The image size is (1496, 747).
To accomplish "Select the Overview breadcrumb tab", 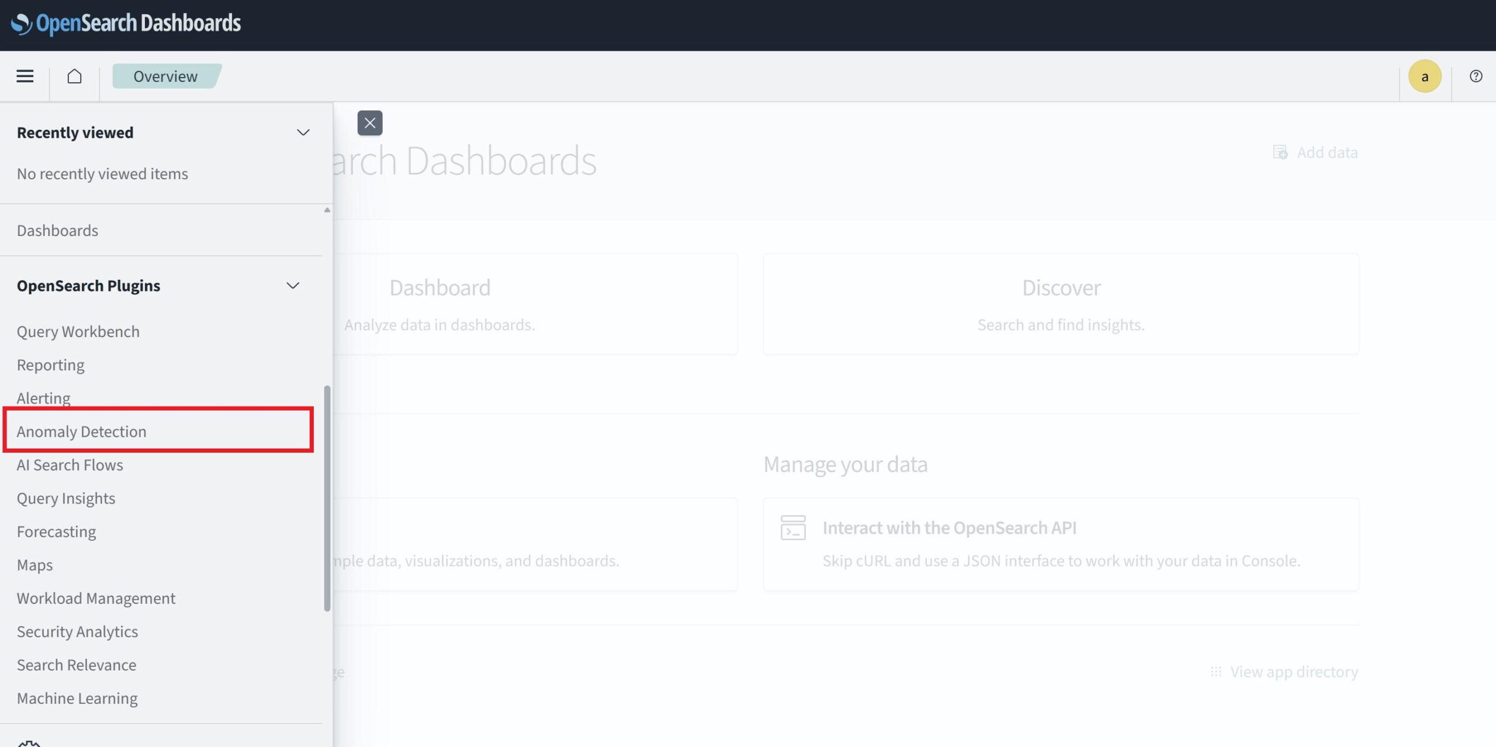I will tap(165, 77).
